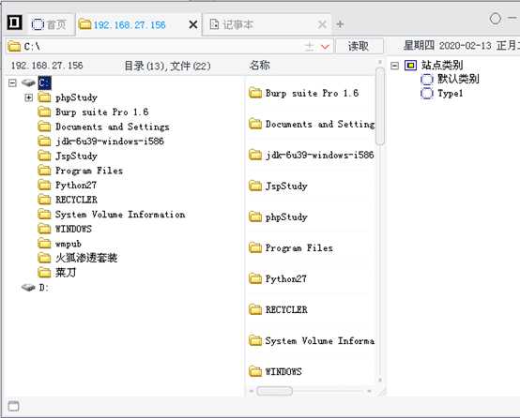This screenshot has height=418, width=520.
Task: Add a new tab with plus button
Action: click(x=340, y=24)
